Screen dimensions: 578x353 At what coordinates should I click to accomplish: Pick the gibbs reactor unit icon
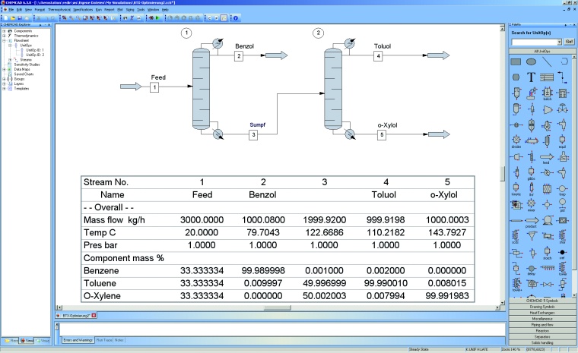(x=531, y=173)
